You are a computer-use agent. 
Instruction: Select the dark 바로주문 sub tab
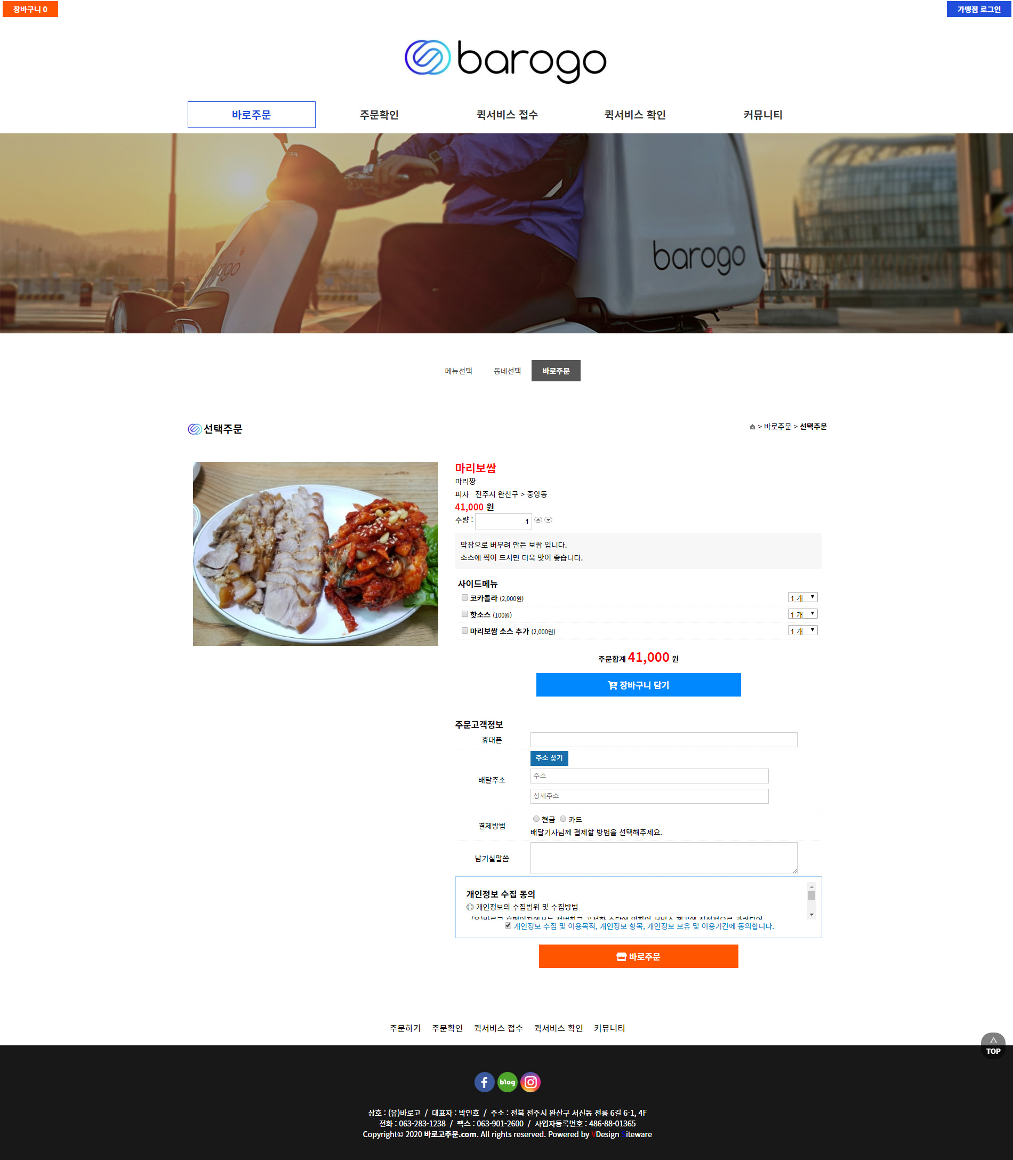click(x=556, y=371)
